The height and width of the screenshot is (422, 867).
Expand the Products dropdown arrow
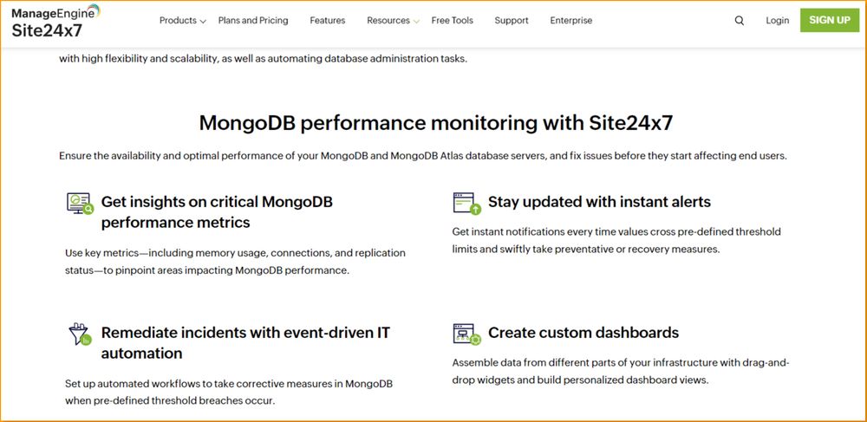[203, 22]
